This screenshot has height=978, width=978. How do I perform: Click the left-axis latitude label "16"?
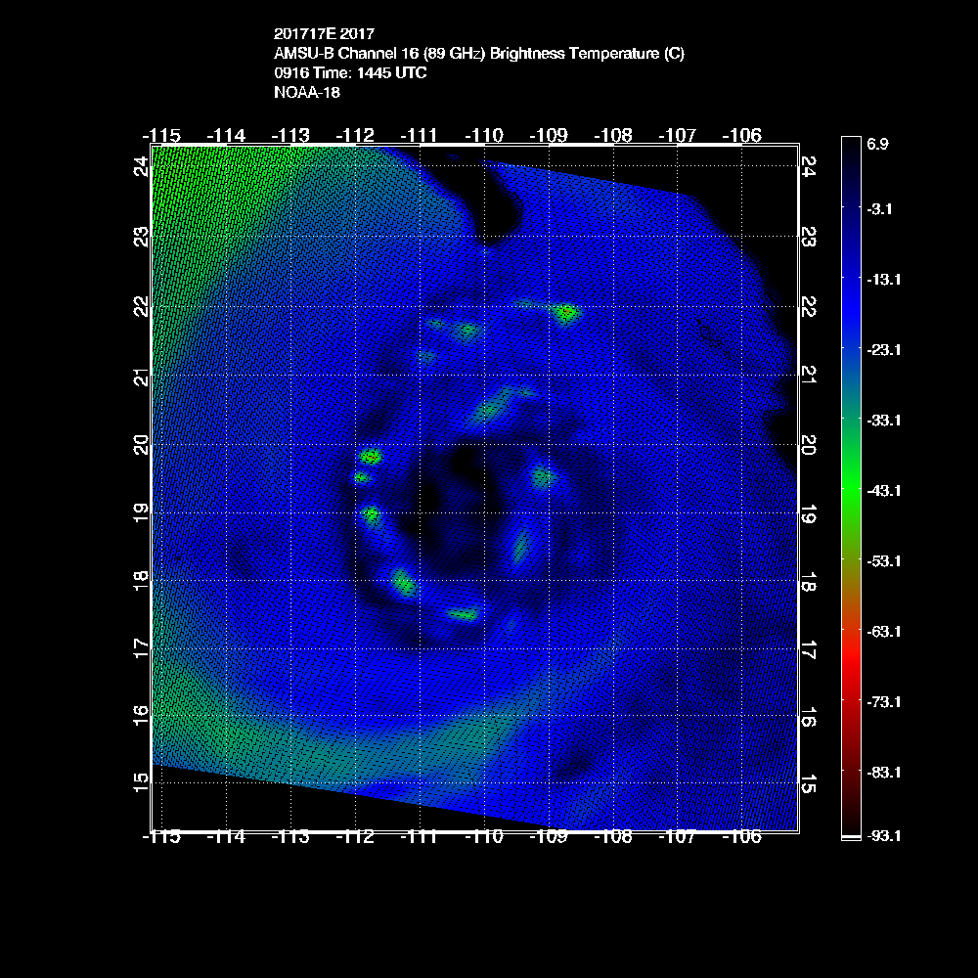pyautogui.click(x=142, y=716)
